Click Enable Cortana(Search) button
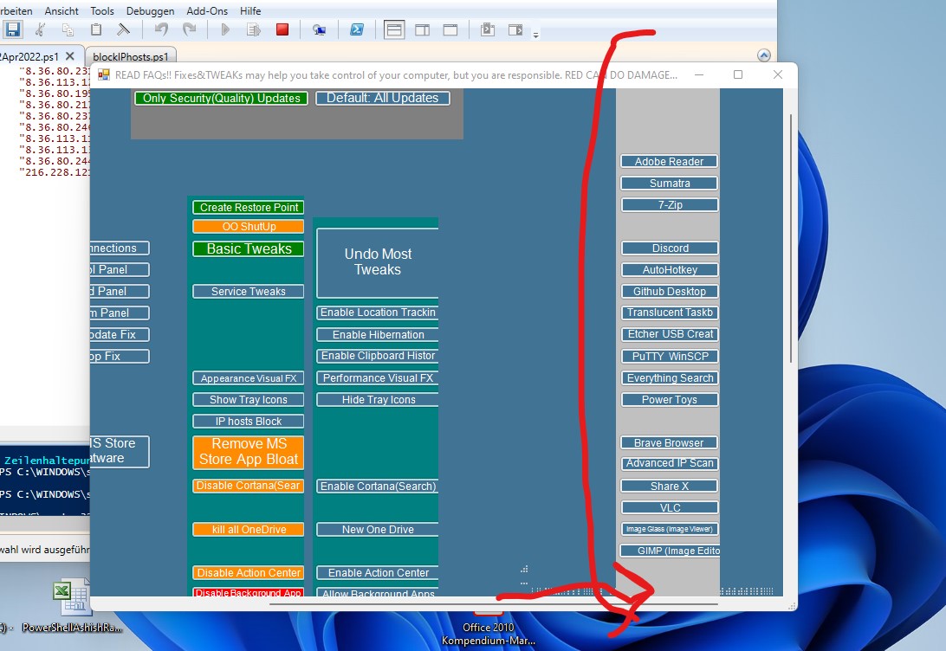946x651 pixels. coord(378,487)
